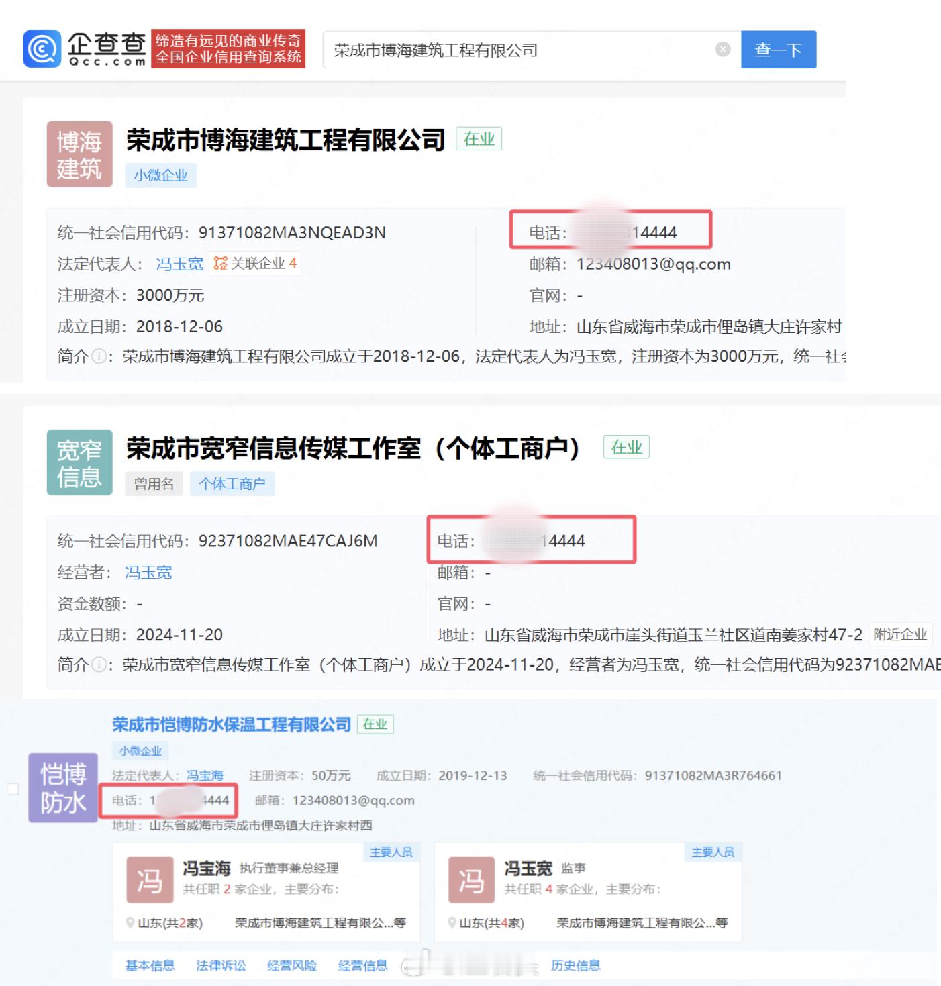Click the avatar tile on the 冯玉宽 监事 card
941x986 pixels.
[x=471, y=880]
